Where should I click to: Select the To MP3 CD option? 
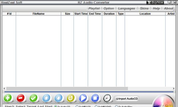(83, 106)
